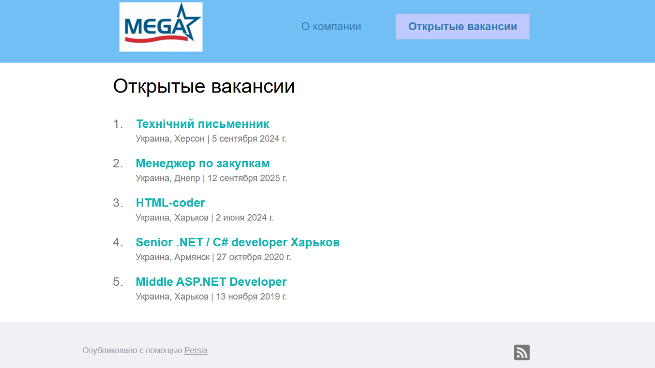
Task: Open the Middle ASP.NET Developer vacancy
Action: coord(211,282)
